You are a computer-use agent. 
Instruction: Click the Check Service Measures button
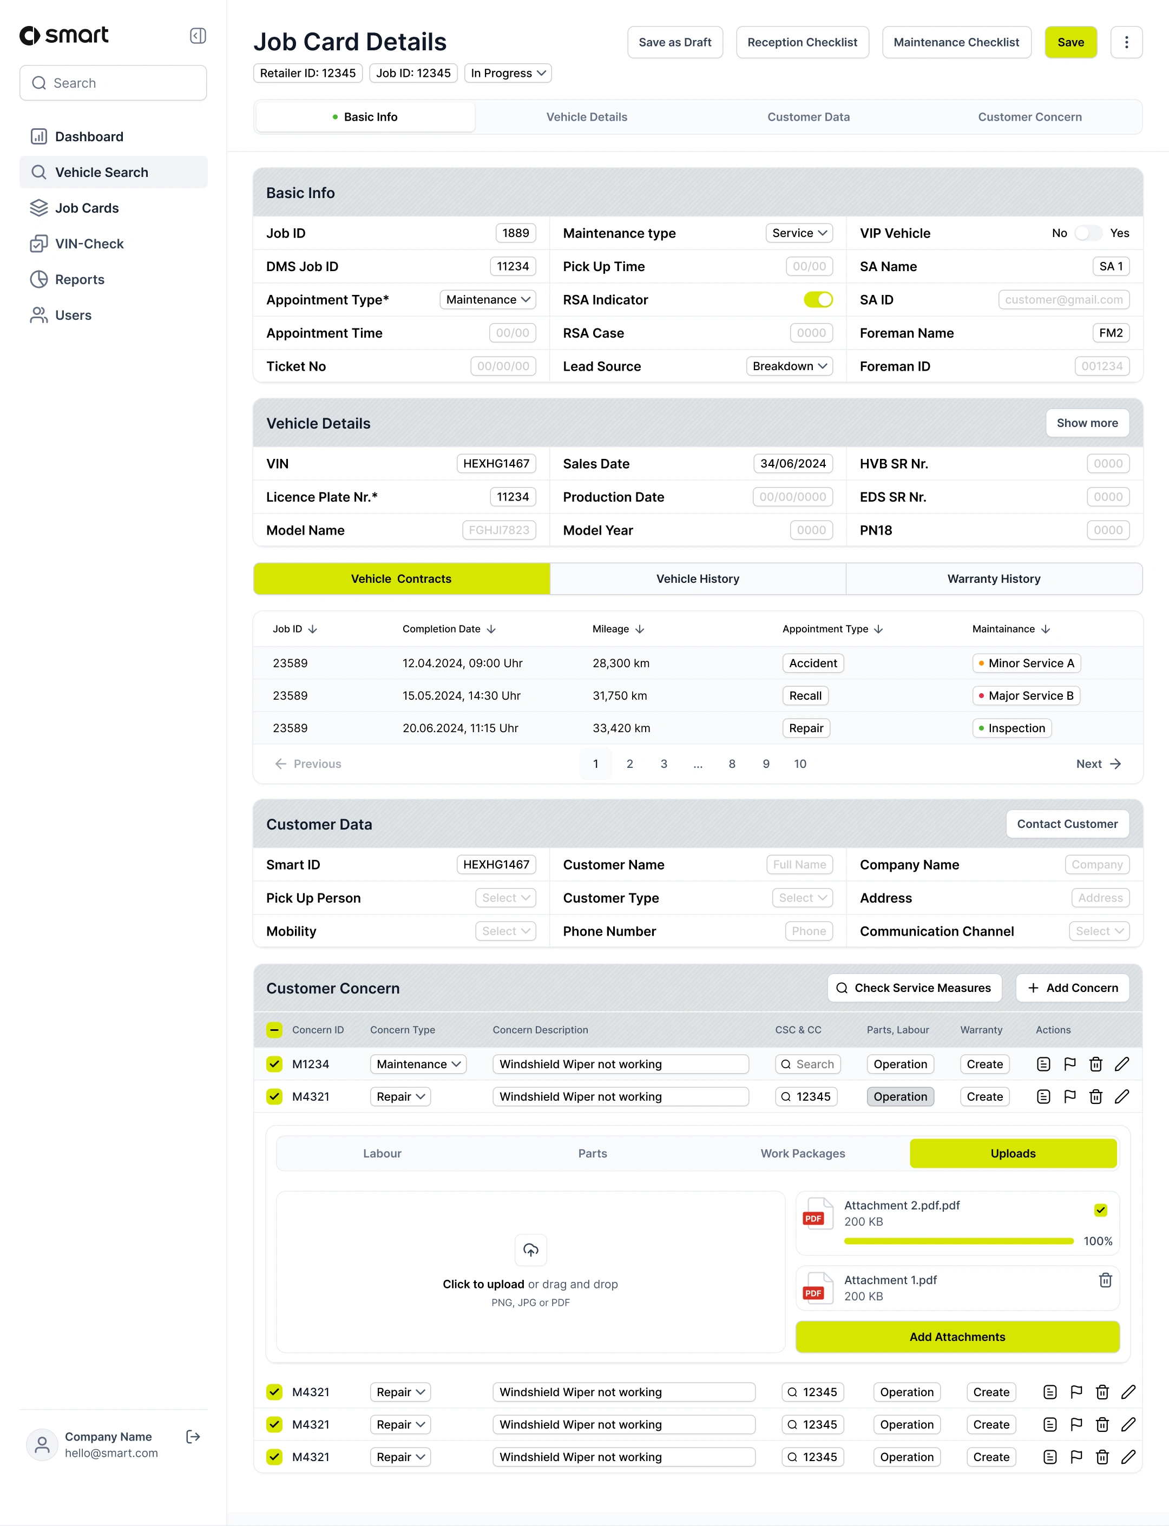coord(914,988)
